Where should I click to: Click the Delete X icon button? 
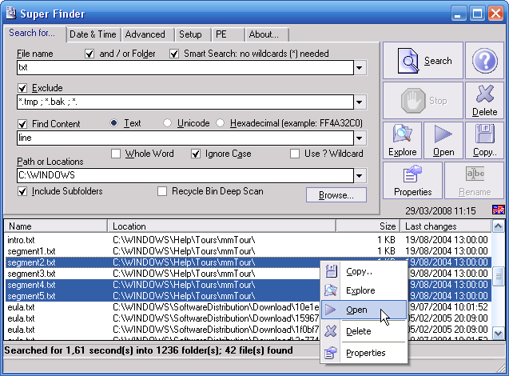point(484,101)
